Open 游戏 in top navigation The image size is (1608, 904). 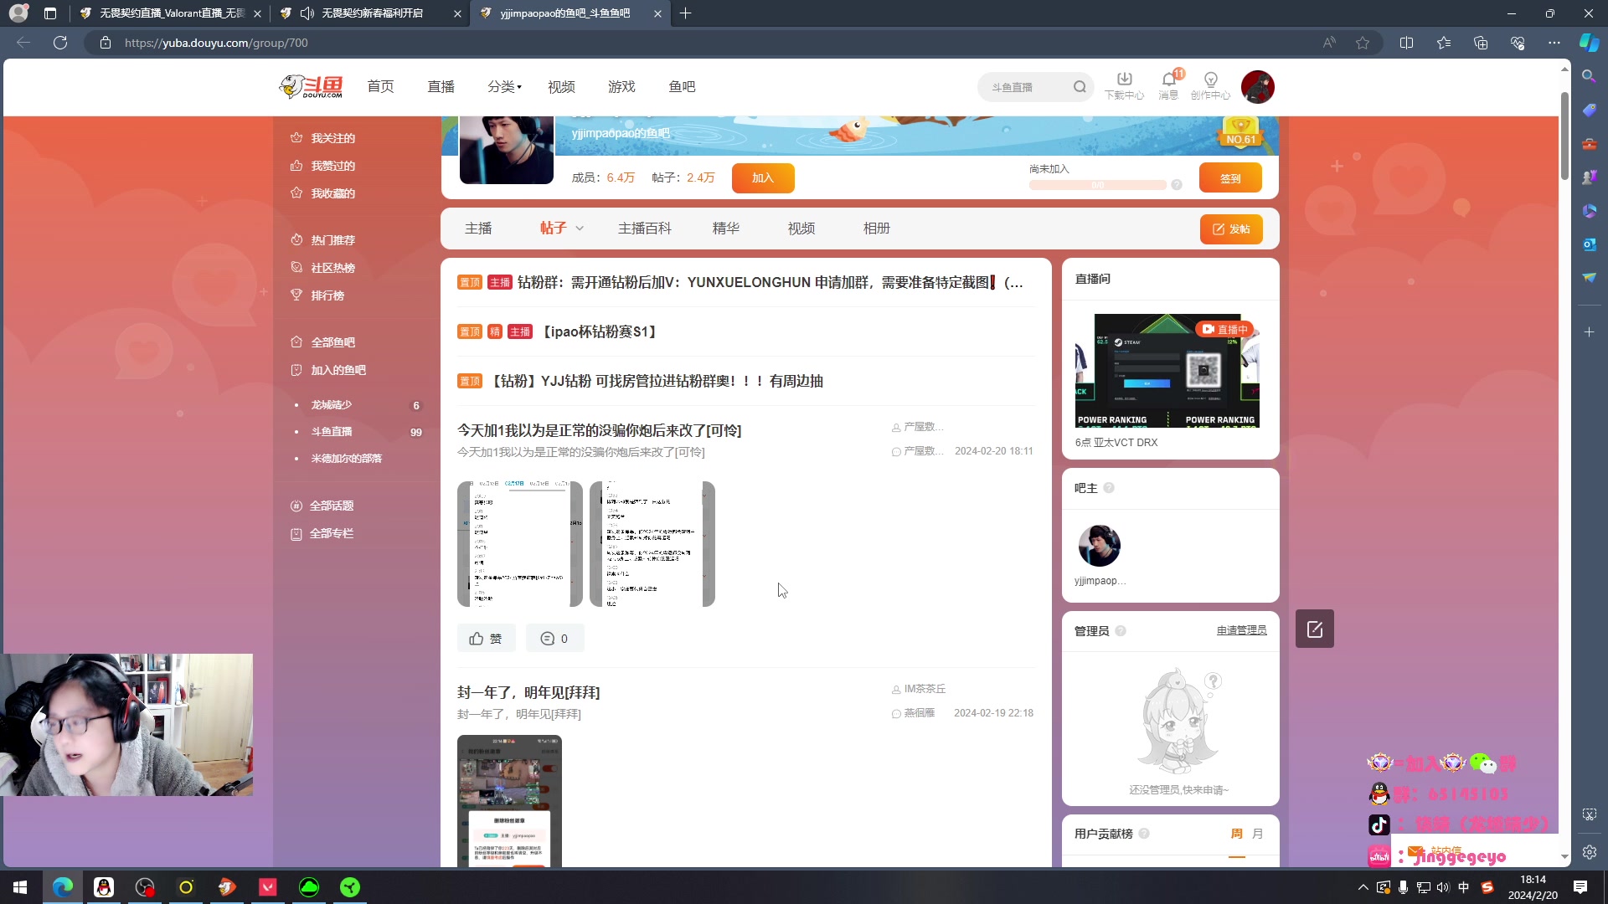(x=621, y=86)
